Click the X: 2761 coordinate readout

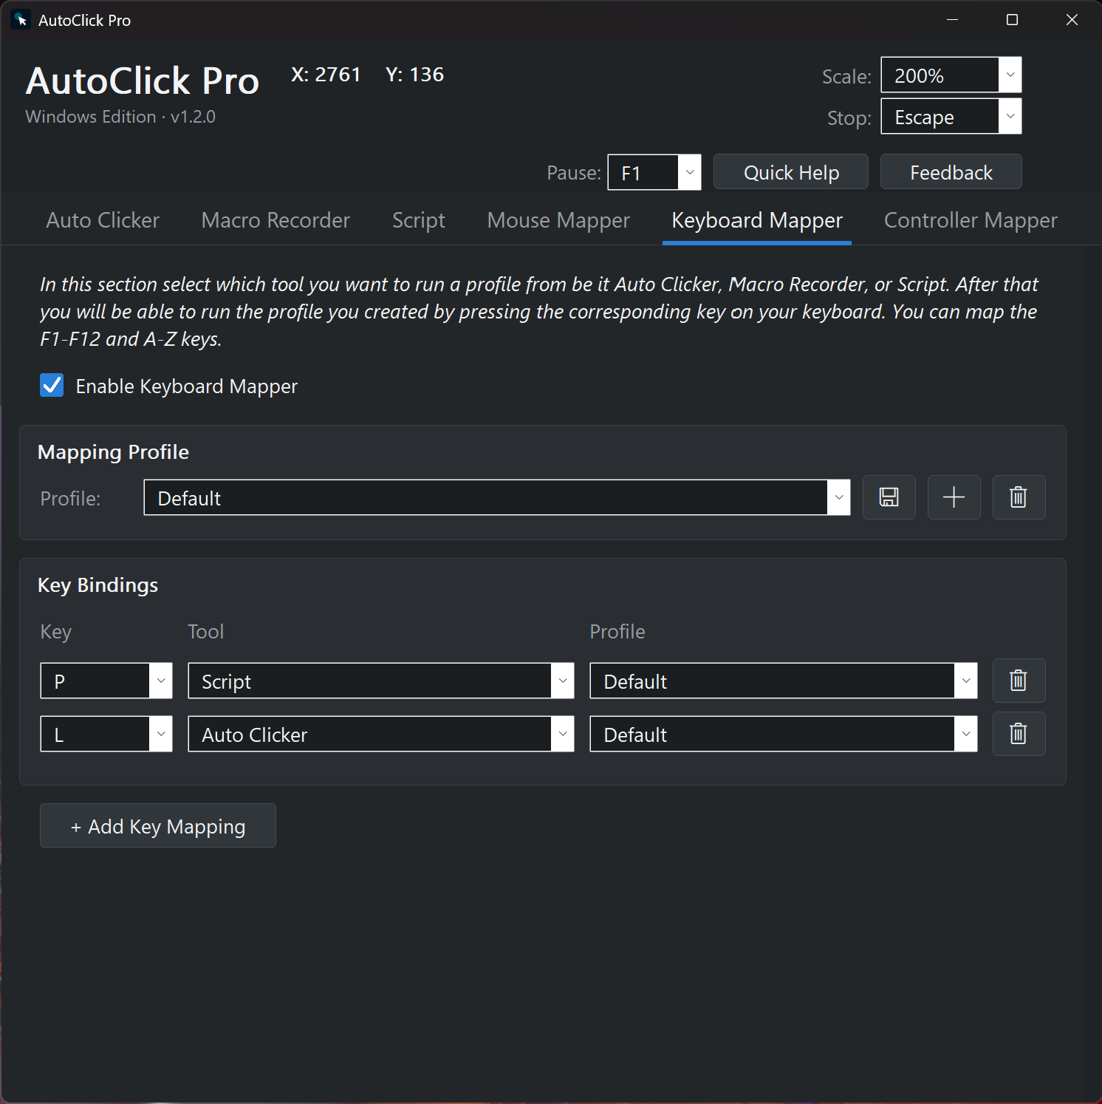326,75
